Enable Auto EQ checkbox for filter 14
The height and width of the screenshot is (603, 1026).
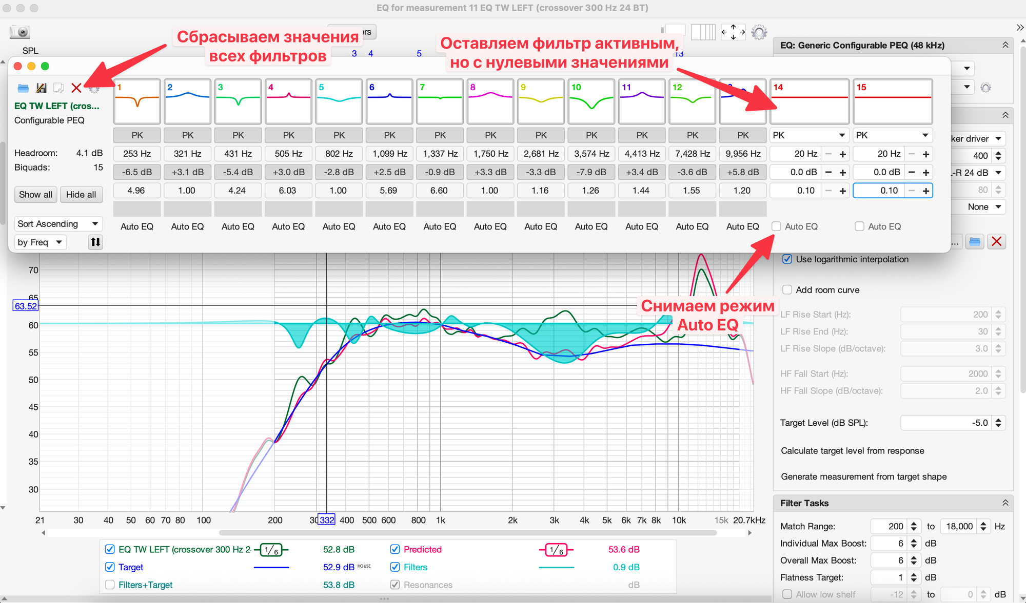[776, 226]
